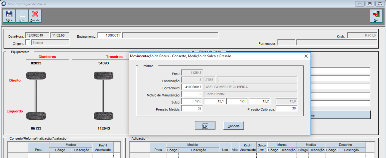The width and height of the screenshot is (386, 158).
Task: Click the Pneu field 112543 in dialog
Action: pyautogui.click(x=192, y=73)
